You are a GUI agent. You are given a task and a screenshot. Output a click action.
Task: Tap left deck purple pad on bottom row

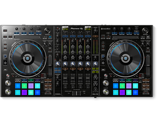pyautogui.click(x=24, y=92)
